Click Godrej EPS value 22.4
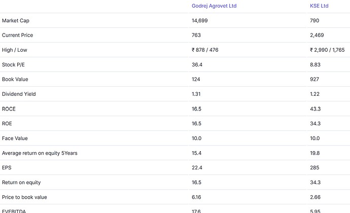The width and height of the screenshot is (350, 213). 197,168
